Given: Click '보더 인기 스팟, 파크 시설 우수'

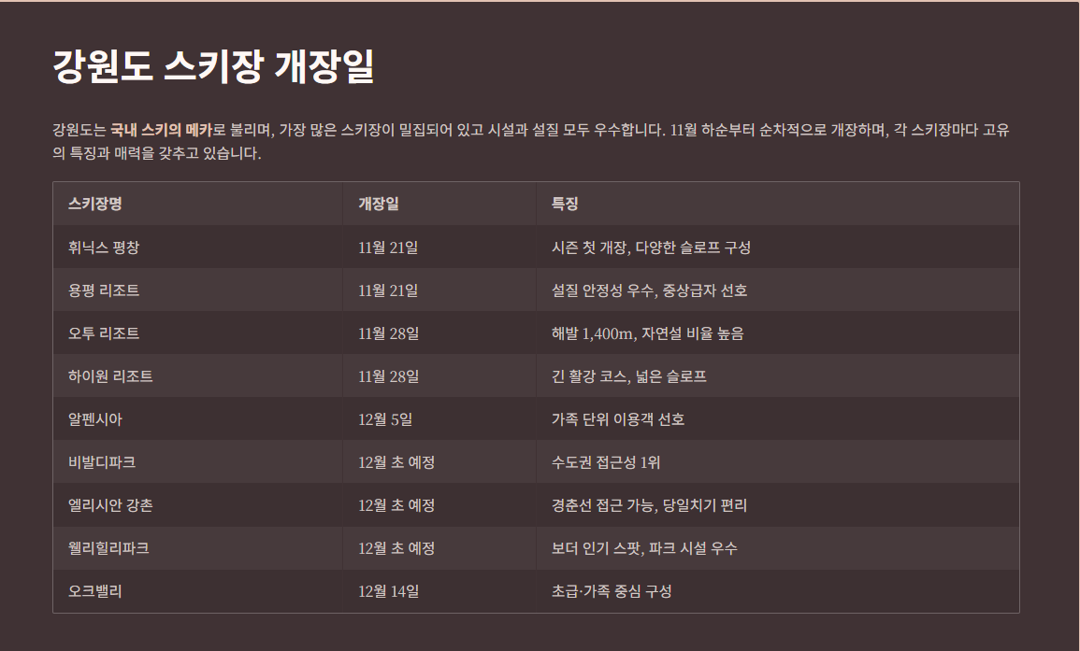Looking at the screenshot, I should 644,548.
